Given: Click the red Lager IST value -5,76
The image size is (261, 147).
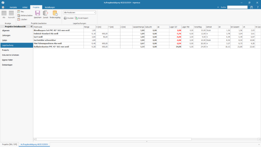Looking at the screenshot, I should [x=178, y=34].
